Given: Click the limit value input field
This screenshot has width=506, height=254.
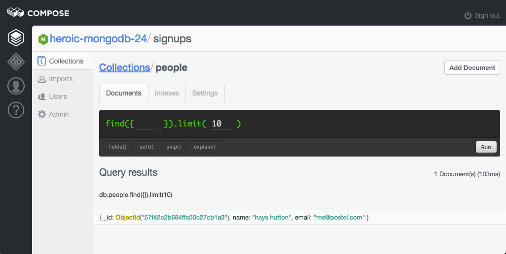Looking at the screenshot, I should (221, 124).
